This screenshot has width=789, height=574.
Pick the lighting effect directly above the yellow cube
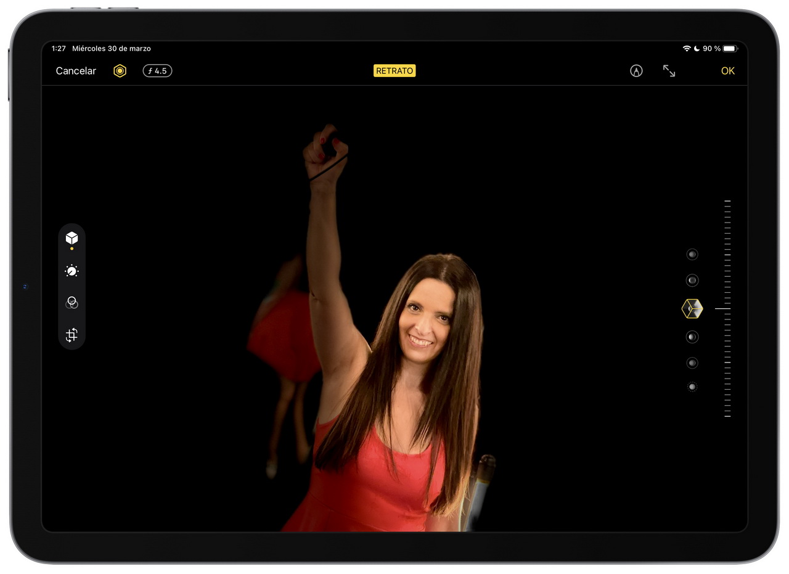(692, 281)
